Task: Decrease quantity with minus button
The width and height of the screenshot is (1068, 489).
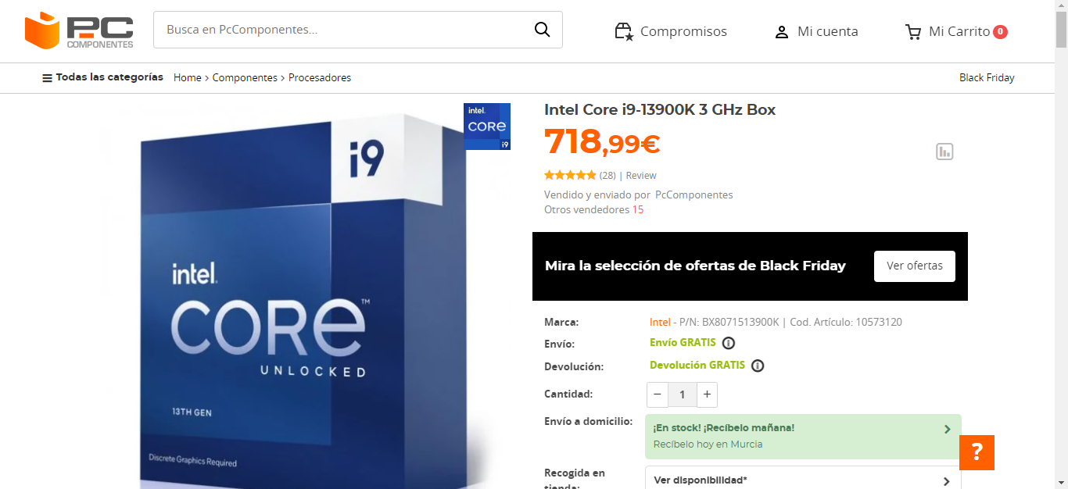Action: click(x=658, y=394)
